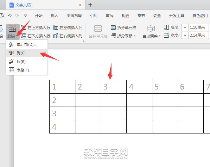The image size is (210, 167).
Task: Decrease width with the minus button
Action: 185,35
